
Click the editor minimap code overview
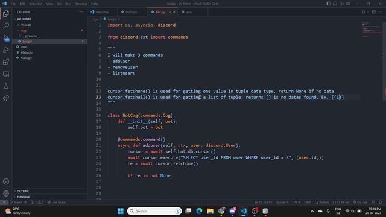click(372, 30)
